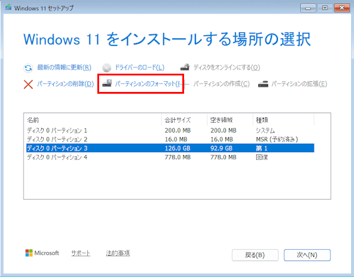The height and width of the screenshot is (277, 354).
Task: Click パーティションの削除(D) link
Action: (65, 84)
